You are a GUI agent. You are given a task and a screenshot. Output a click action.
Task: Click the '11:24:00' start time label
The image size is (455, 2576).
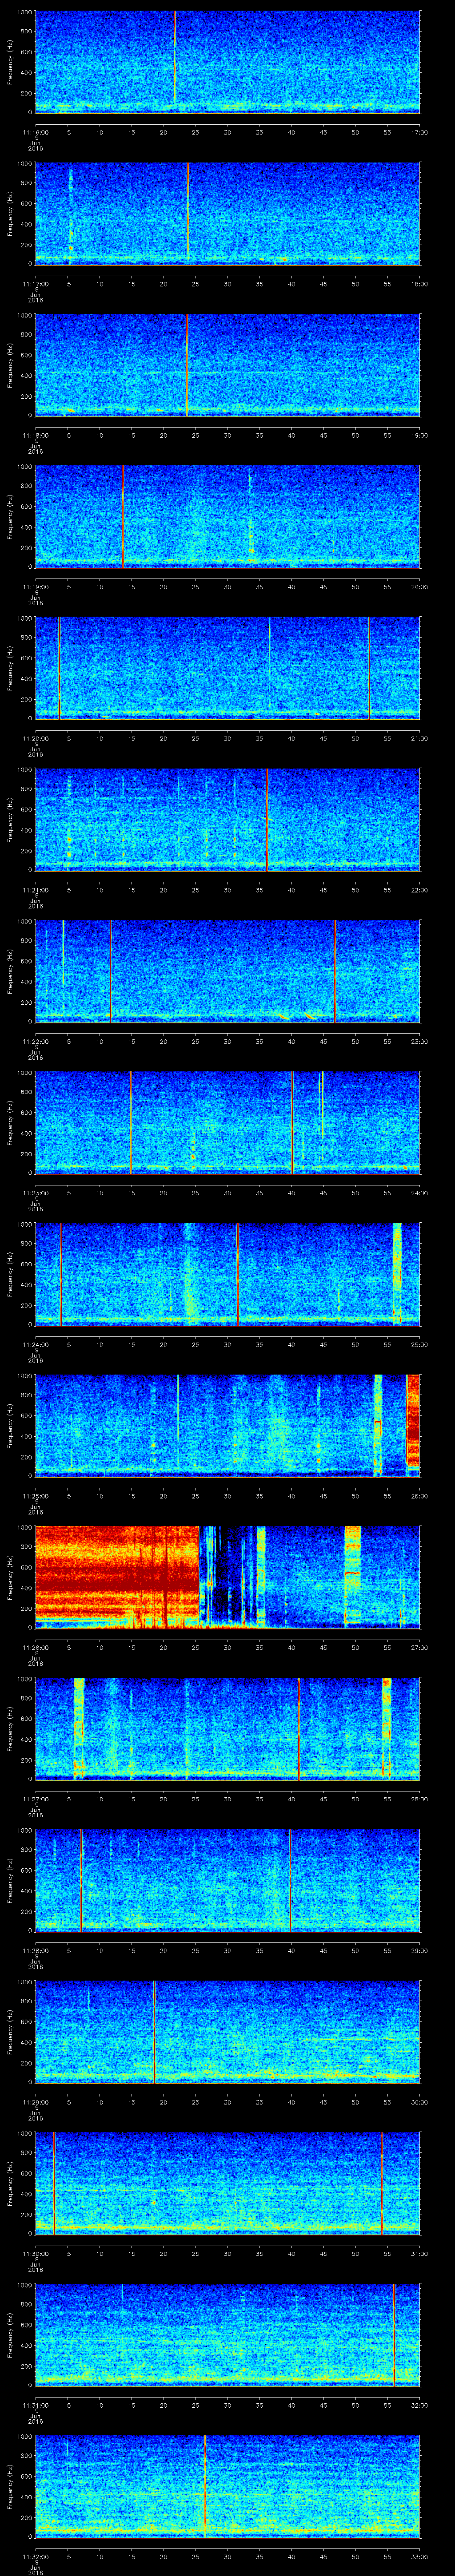36,1344
